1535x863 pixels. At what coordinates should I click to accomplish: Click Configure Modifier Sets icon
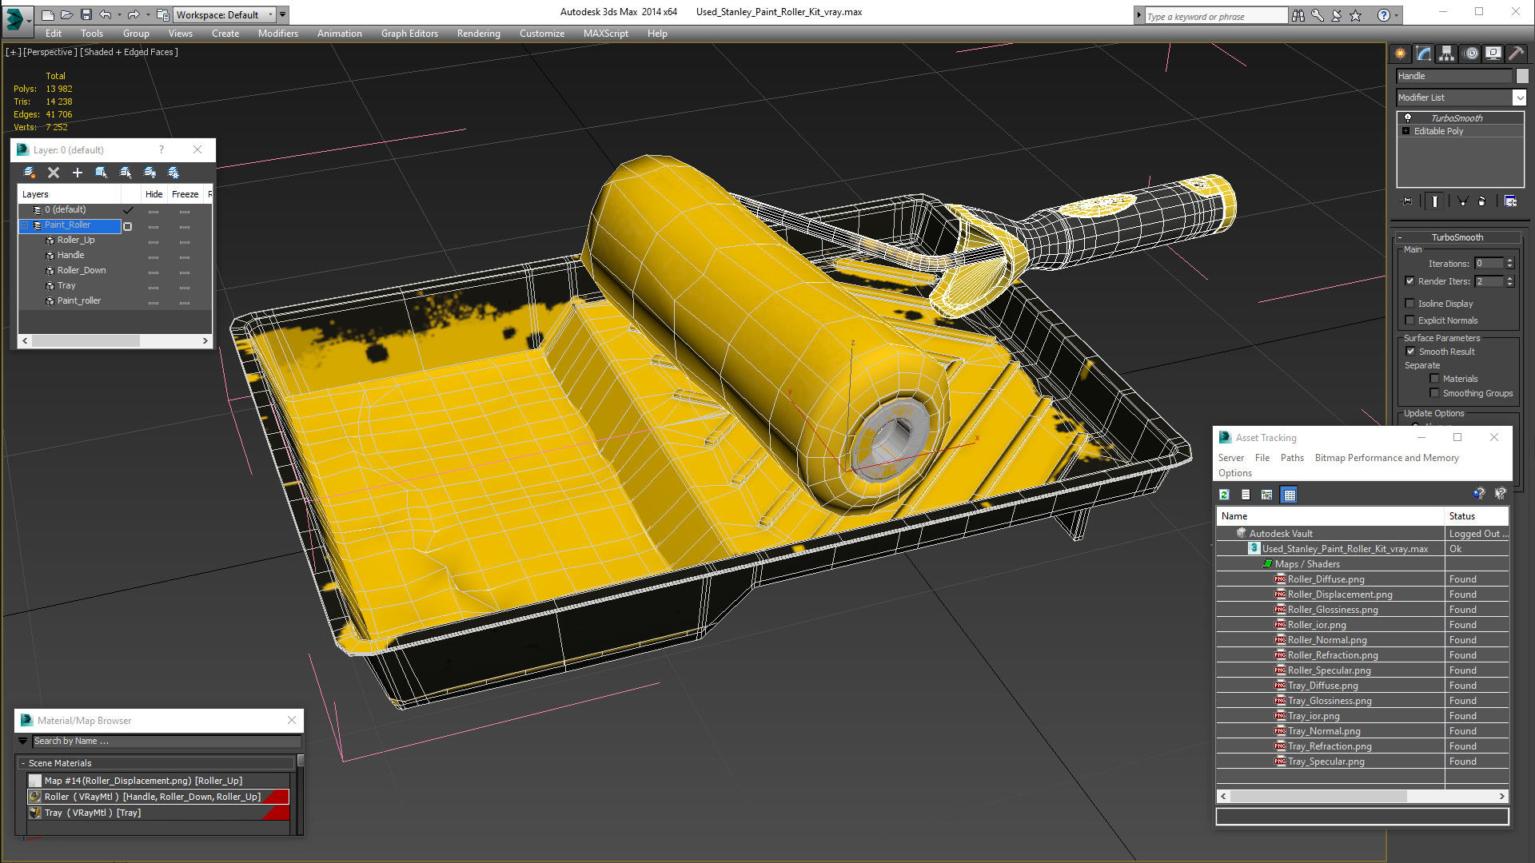coord(1510,201)
